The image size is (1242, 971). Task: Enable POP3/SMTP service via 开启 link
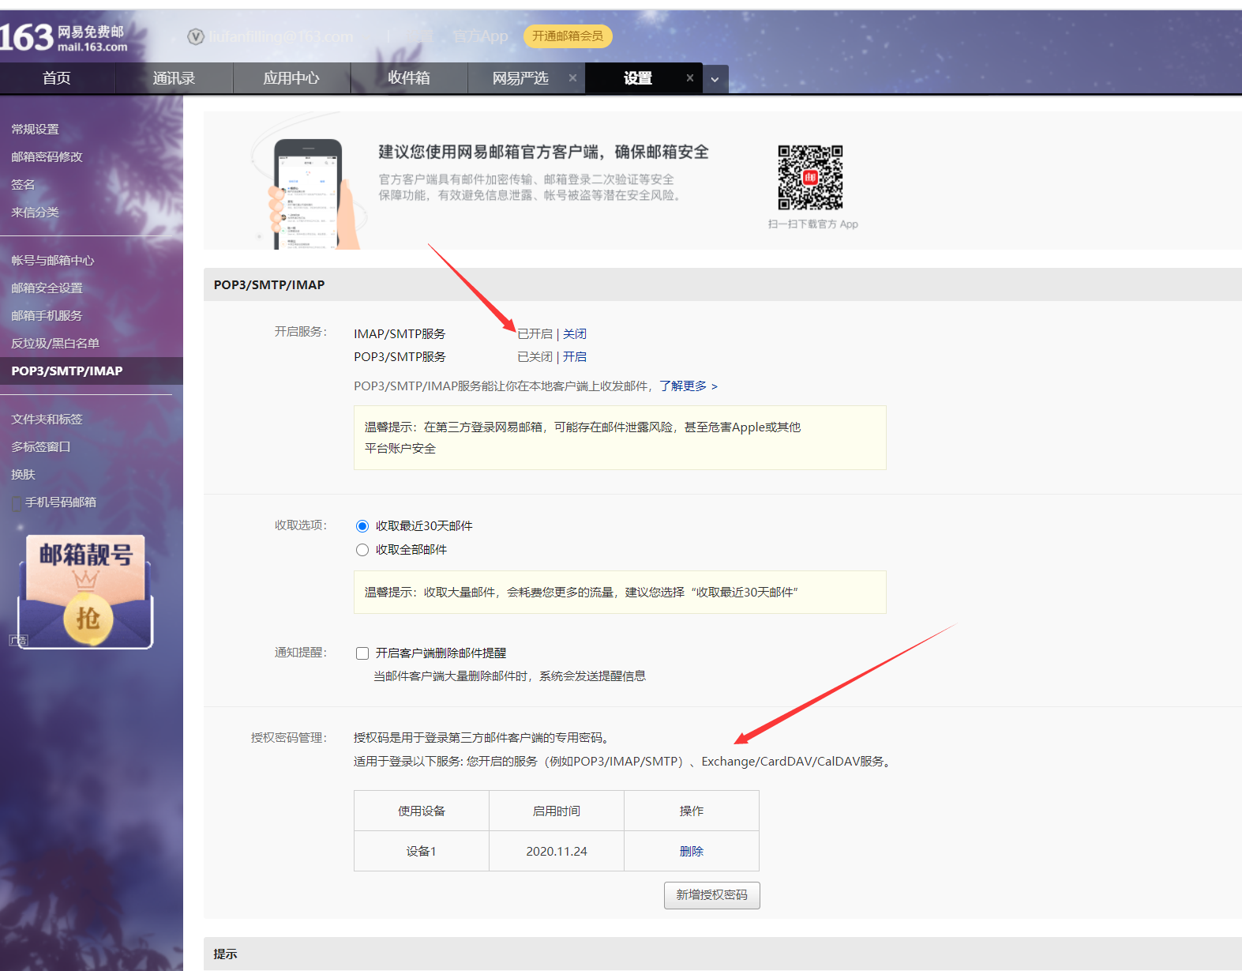575,357
